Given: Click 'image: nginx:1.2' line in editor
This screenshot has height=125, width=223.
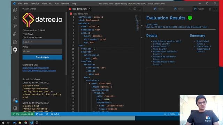Looking at the screenshot, I should click(x=102, y=86).
